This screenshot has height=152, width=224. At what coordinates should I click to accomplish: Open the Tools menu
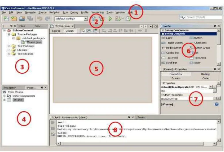click(x=109, y=13)
